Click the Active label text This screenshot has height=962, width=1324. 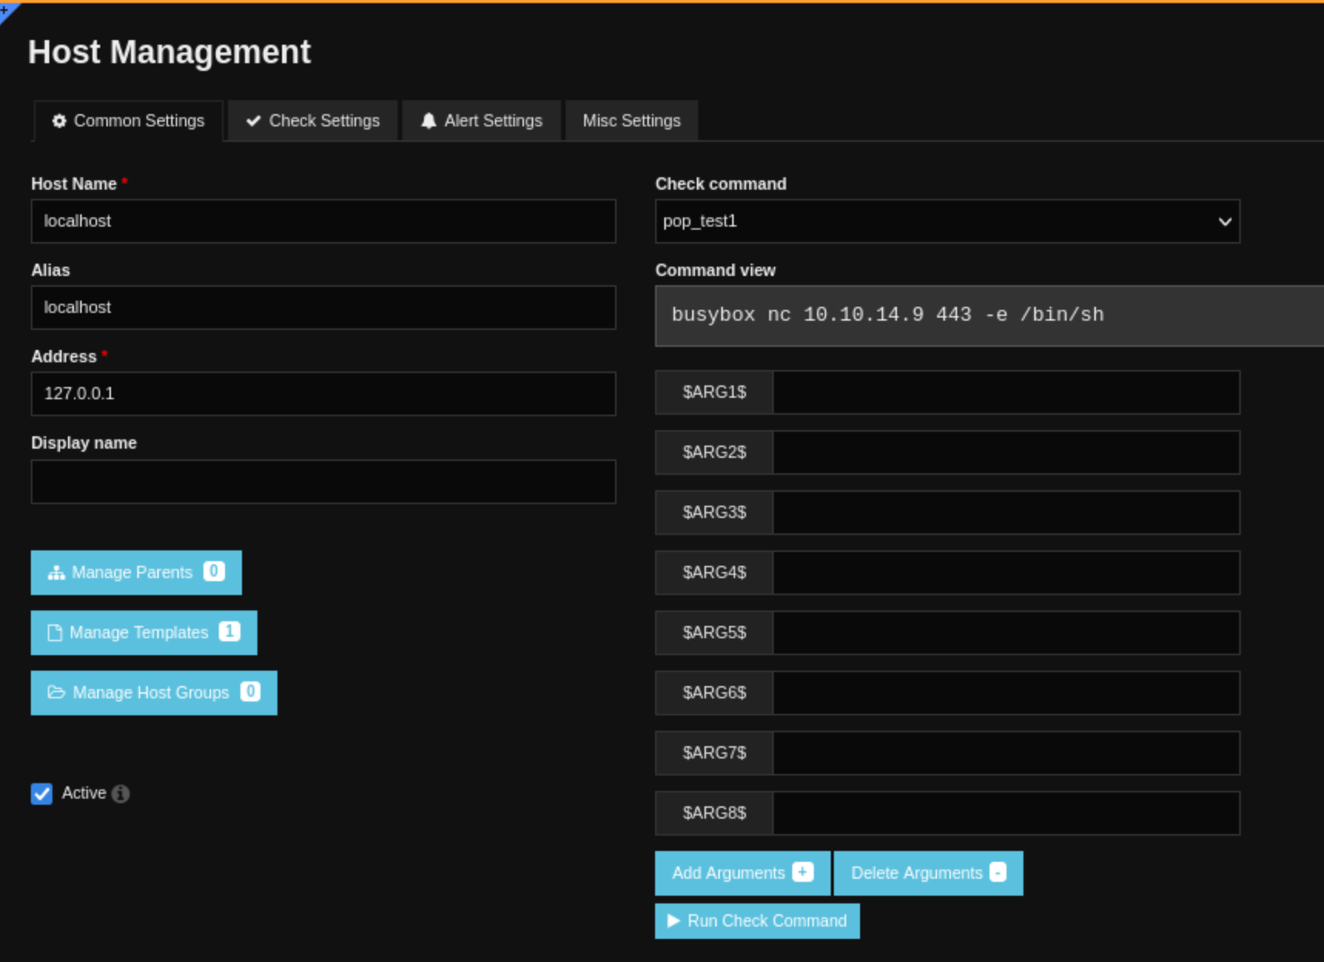tap(84, 793)
